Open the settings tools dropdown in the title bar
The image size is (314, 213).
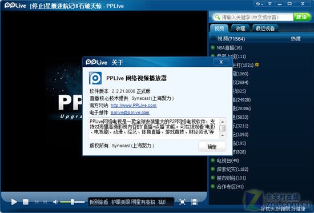[x=259, y=3]
